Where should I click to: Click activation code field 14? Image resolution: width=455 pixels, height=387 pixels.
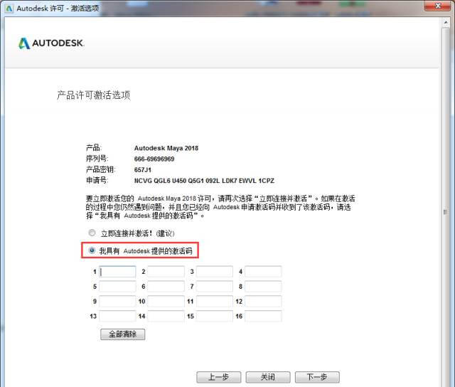pos(166,316)
